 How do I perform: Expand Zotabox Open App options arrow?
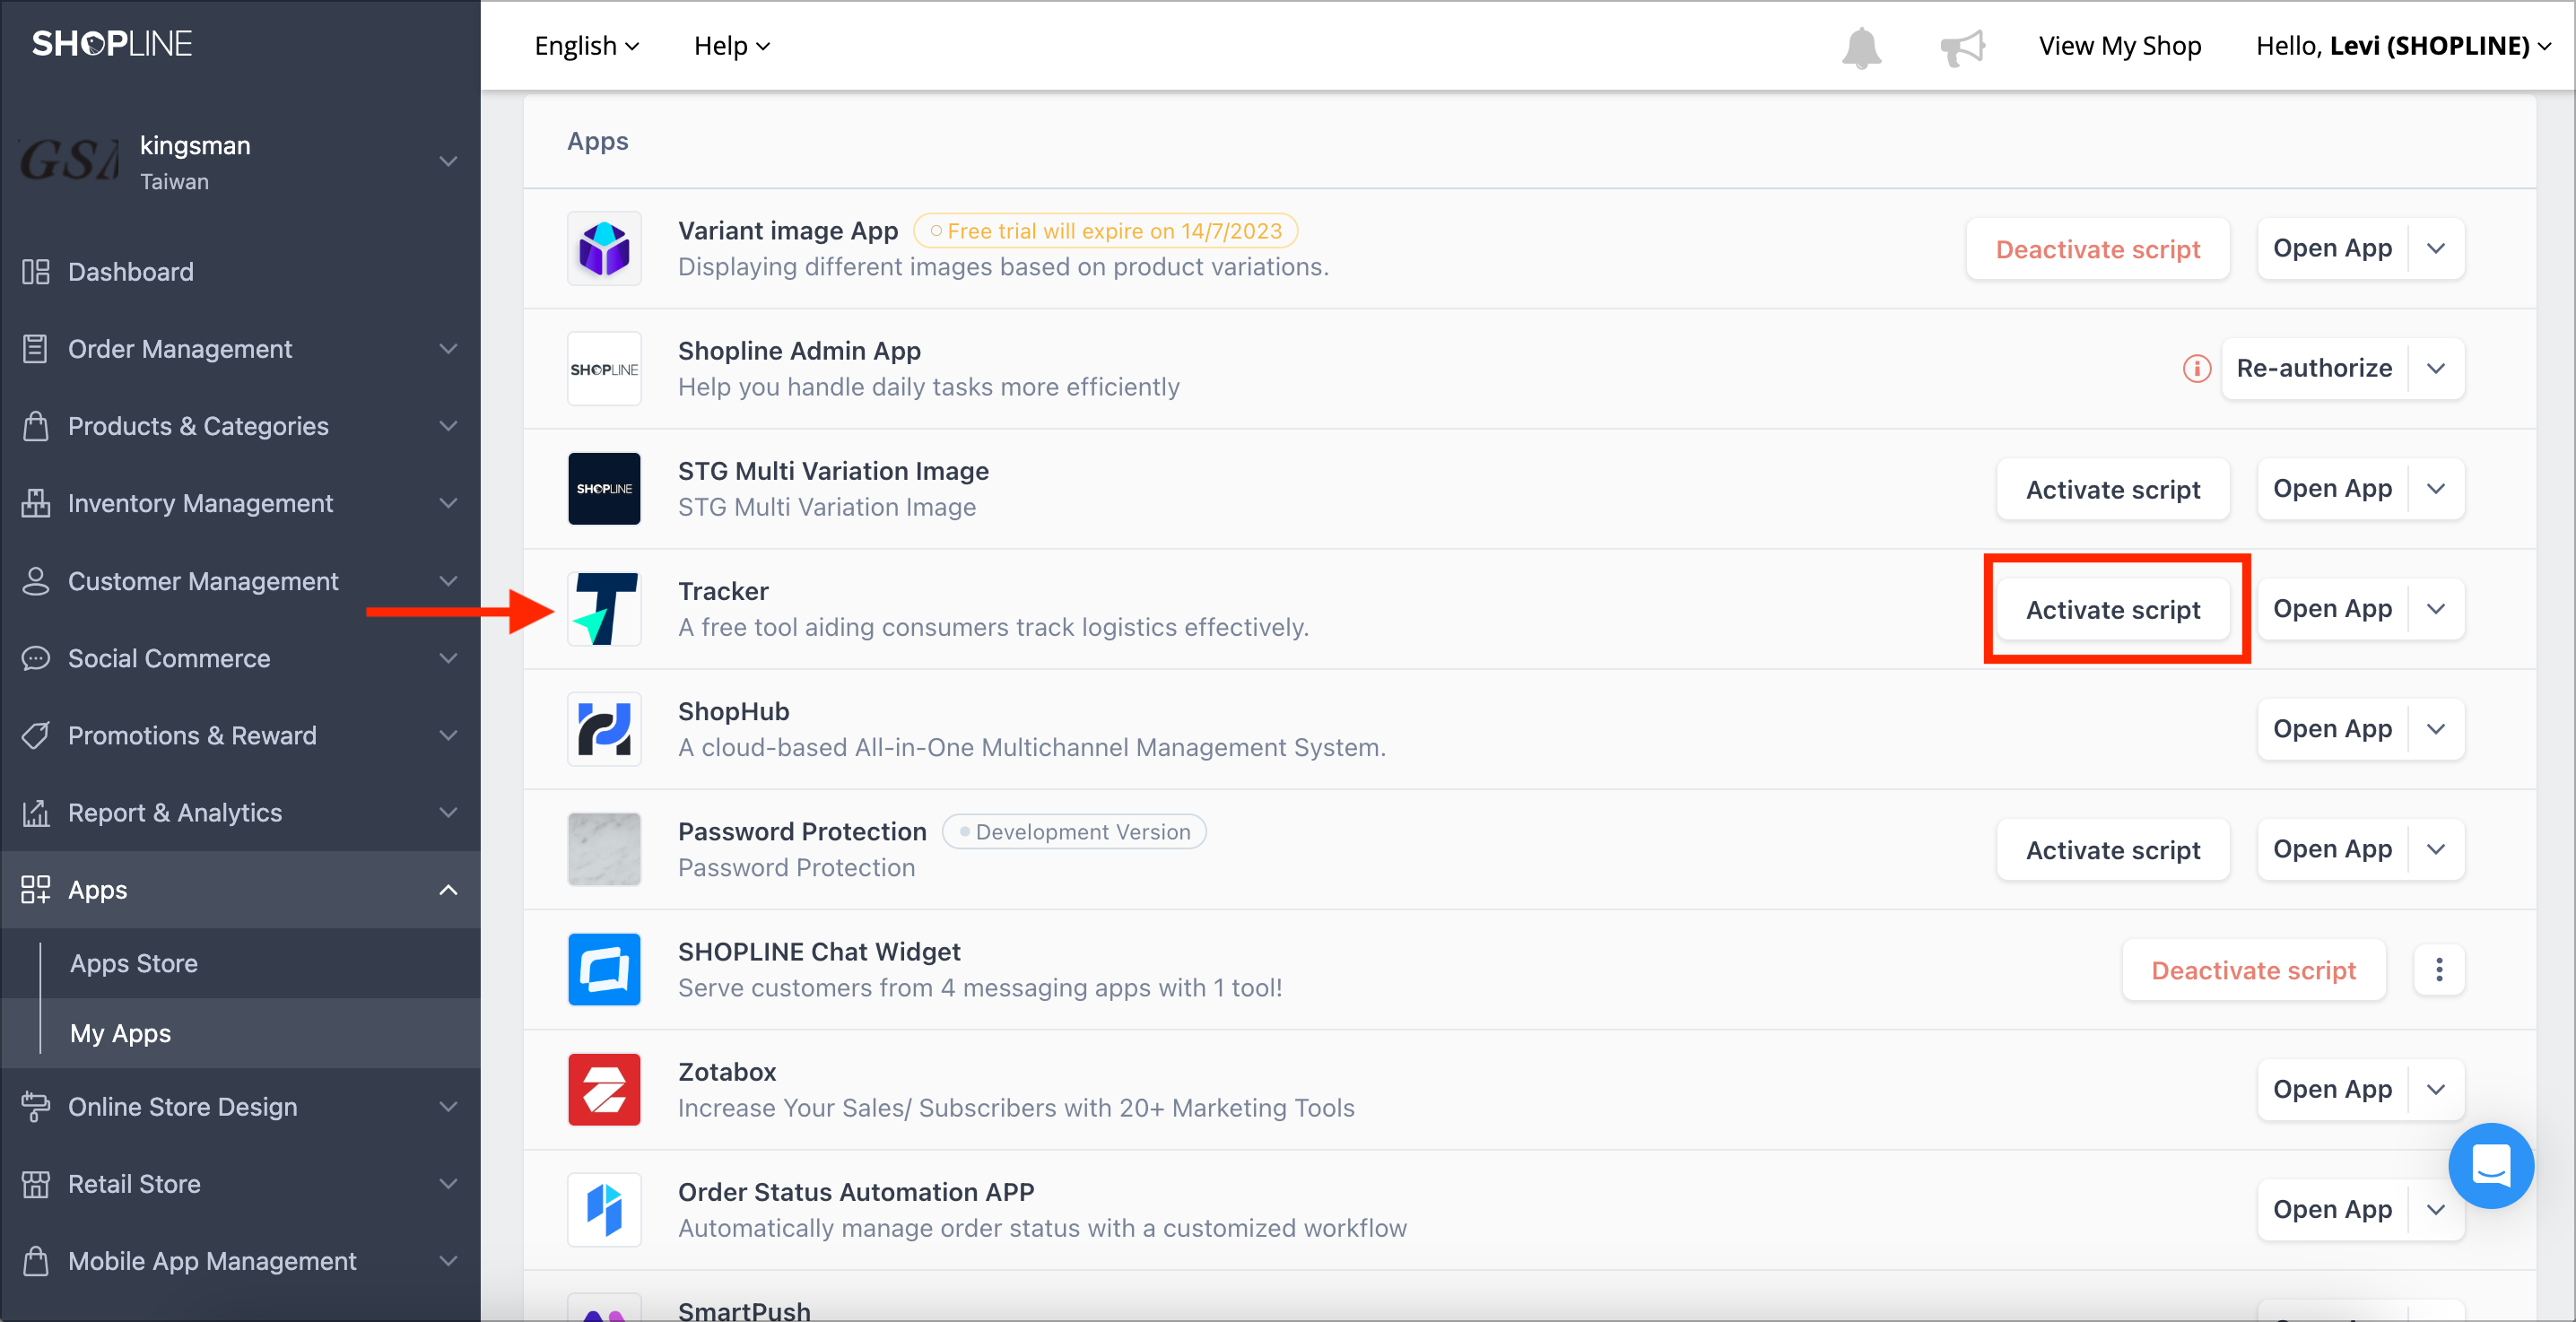coord(2437,1089)
